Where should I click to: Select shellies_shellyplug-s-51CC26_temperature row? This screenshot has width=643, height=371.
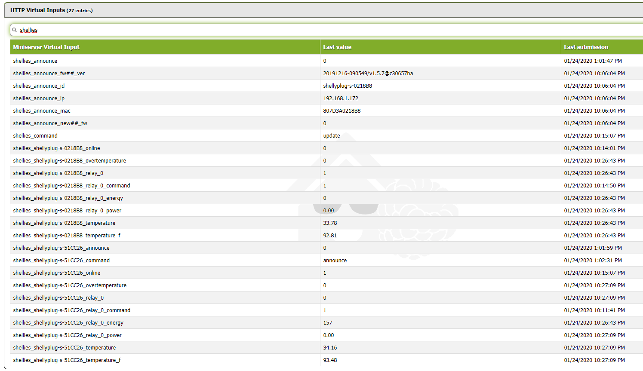(326, 348)
